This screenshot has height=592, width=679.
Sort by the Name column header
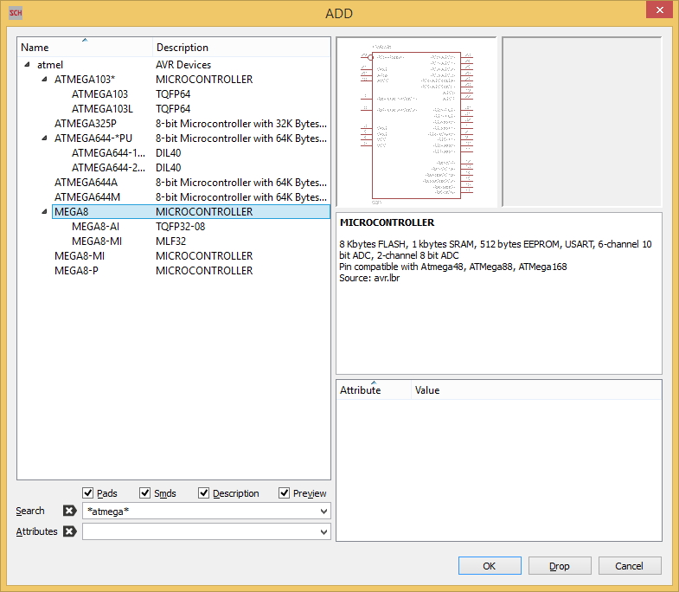point(85,48)
